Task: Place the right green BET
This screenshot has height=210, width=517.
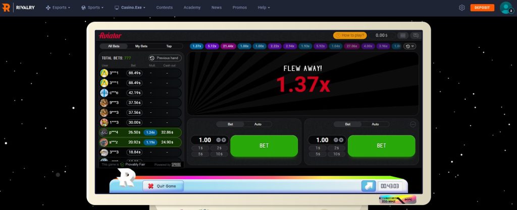Action: tap(382, 146)
